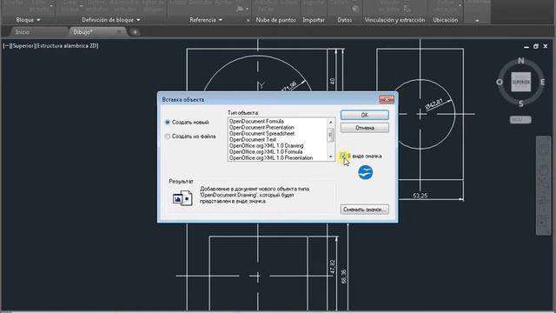Select OpenDocument Formula in the list
This screenshot has width=556, height=313.
[256, 122]
